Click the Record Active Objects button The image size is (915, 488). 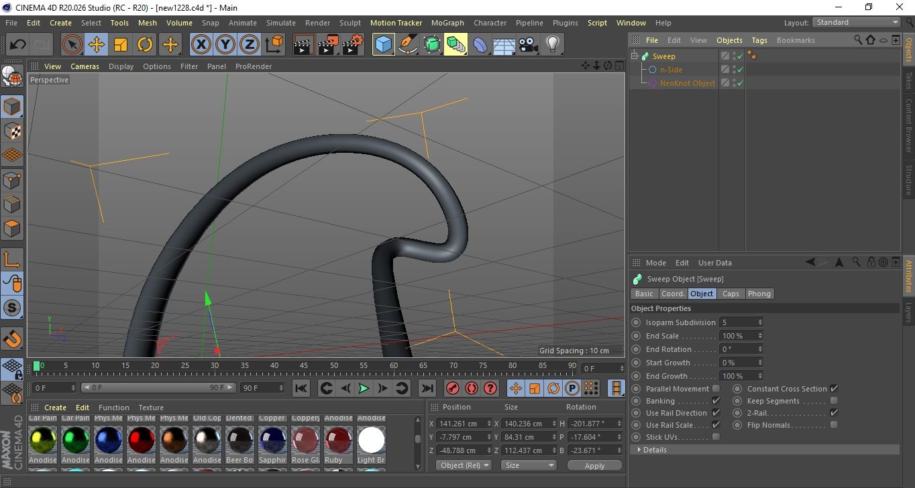(x=453, y=388)
